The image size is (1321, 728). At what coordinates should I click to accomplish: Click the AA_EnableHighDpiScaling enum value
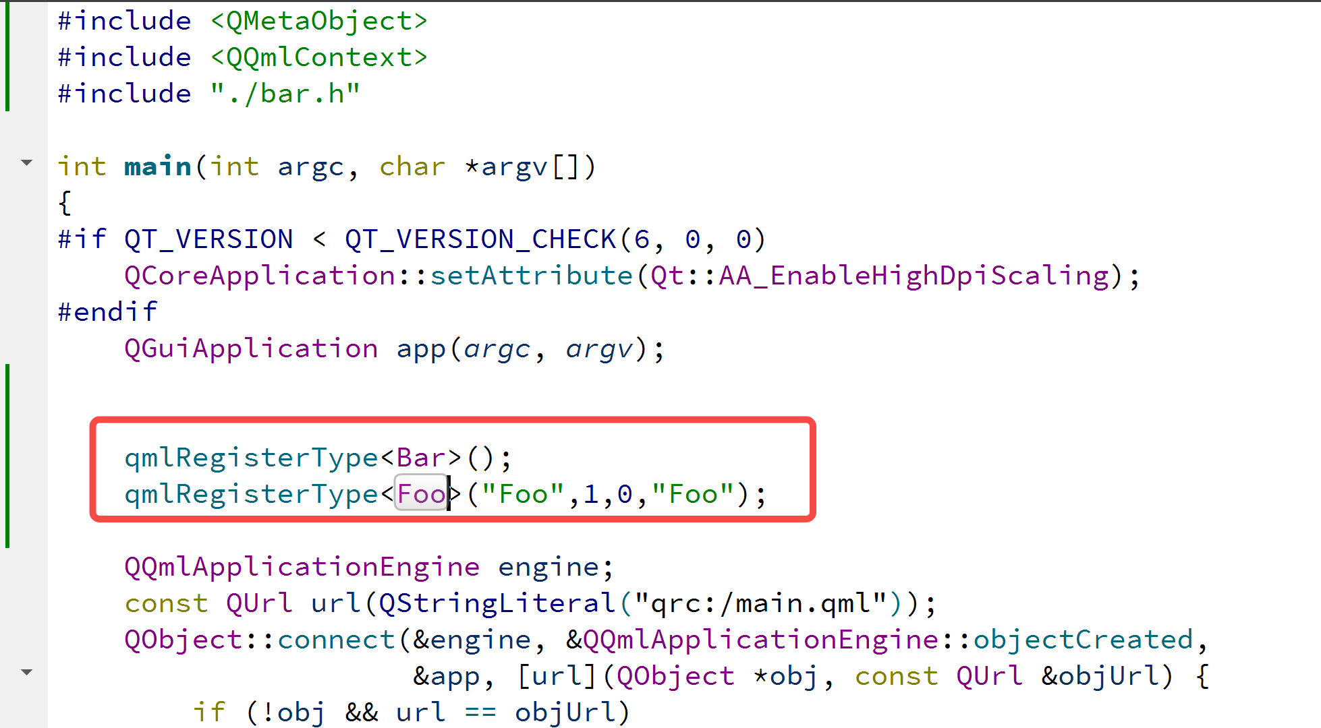[914, 276]
